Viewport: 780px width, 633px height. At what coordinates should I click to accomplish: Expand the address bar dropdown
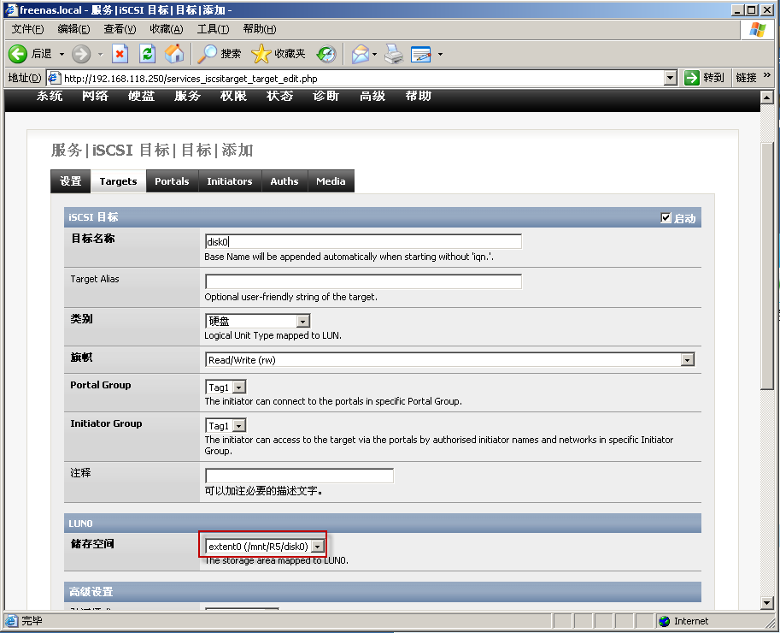(671, 78)
